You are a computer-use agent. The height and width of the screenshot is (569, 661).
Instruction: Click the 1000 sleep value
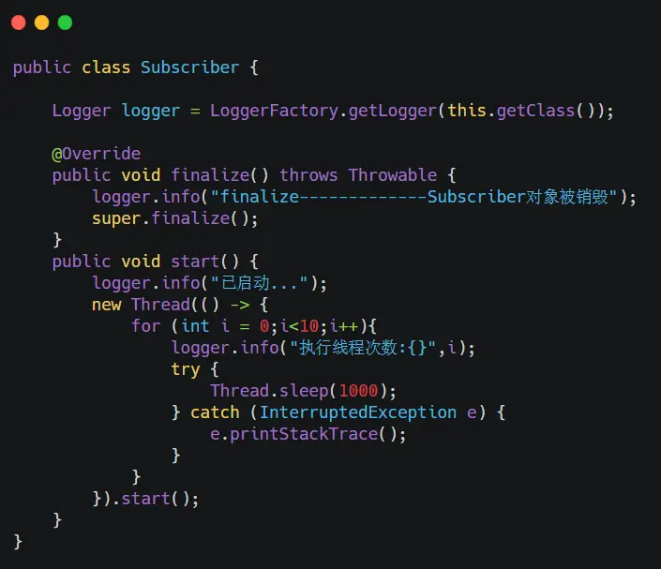click(358, 391)
